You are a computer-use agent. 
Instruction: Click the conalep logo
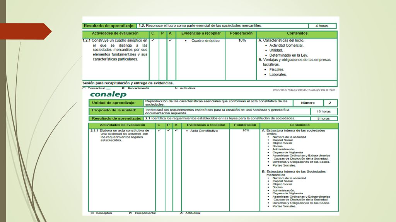(108, 94)
